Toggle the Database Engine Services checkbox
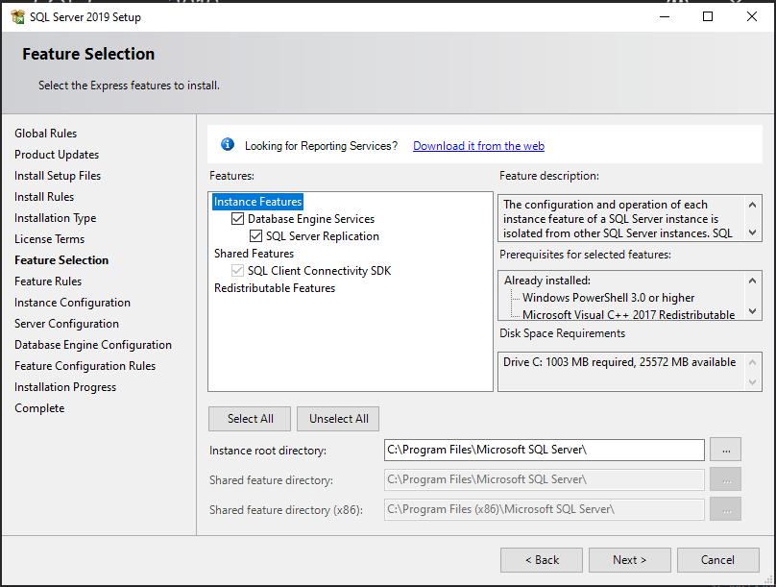776x587 pixels. coord(237,219)
